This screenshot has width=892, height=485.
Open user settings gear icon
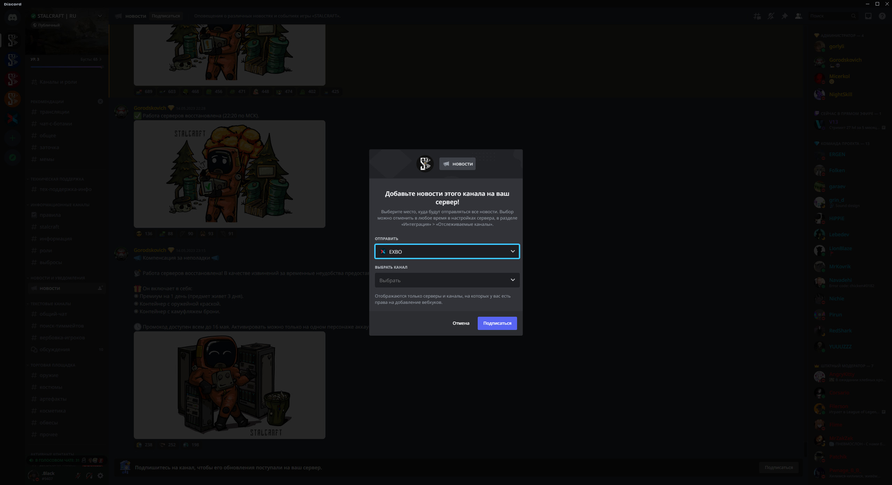pos(100,476)
